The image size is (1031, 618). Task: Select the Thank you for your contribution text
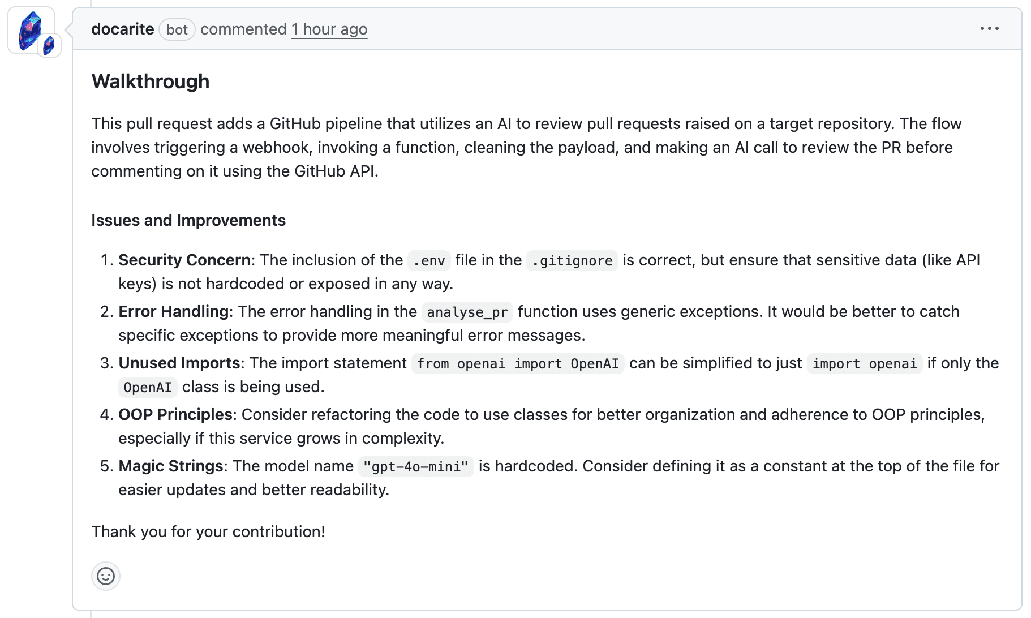tap(208, 531)
